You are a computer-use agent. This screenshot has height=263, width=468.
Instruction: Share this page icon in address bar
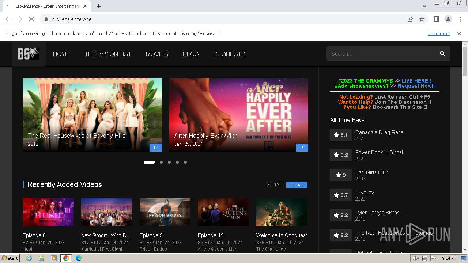point(410,19)
